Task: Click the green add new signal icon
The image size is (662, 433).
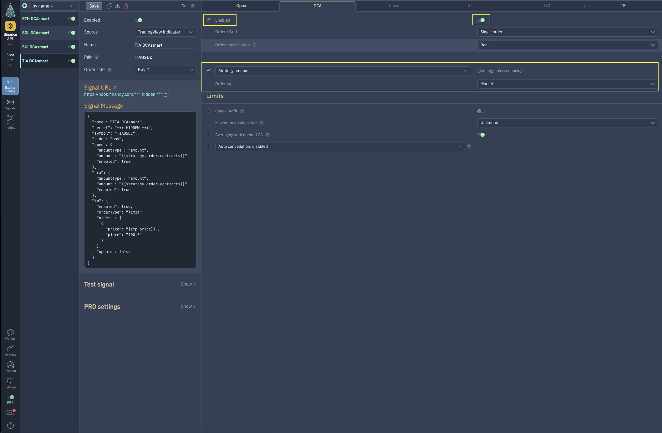Action: (x=25, y=6)
